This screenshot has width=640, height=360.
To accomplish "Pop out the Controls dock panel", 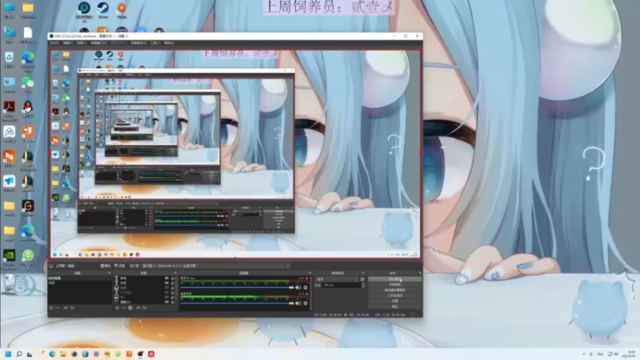I will pos(419,273).
